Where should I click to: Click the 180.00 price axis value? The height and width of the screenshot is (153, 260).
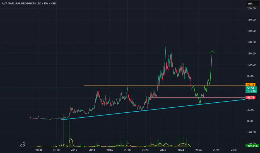pyautogui.click(x=251, y=20)
